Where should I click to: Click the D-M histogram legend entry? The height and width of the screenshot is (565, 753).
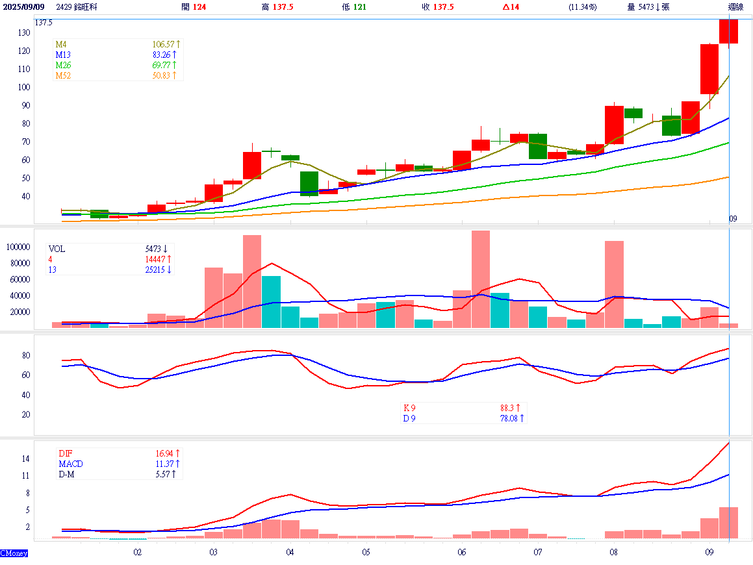point(68,475)
